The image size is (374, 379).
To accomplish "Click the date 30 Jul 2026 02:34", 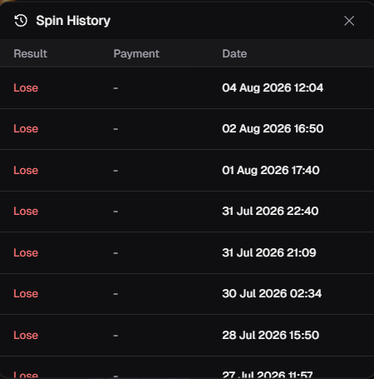I will coord(272,294).
